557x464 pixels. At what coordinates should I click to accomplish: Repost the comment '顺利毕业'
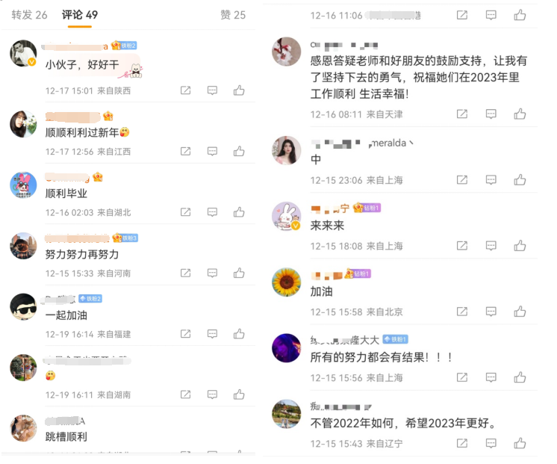(x=185, y=212)
